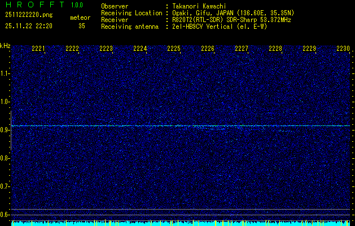Click the cyan signal level strip at bottom
Image resolution: width=355 pixels, height=226 pixels.
point(181,223)
